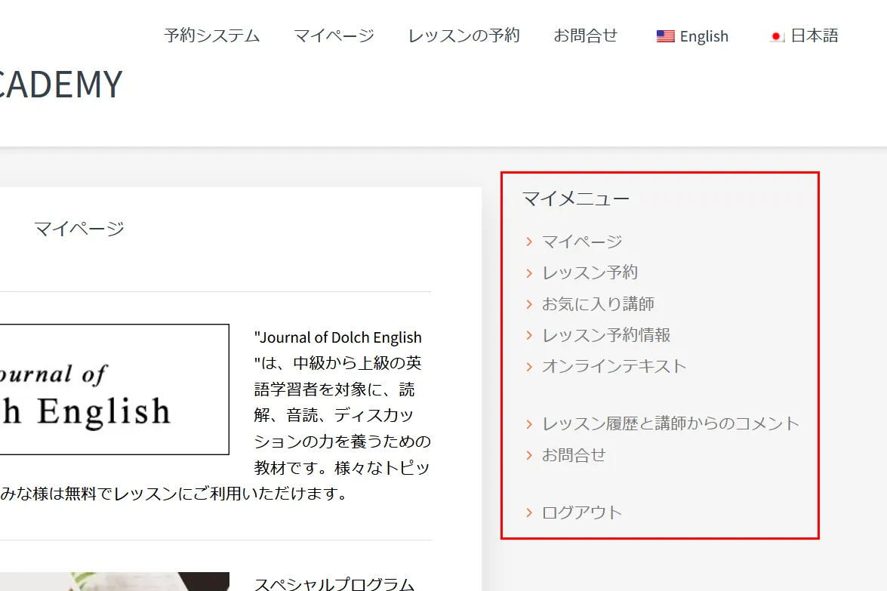Click the Japan flag icon beside 日本語
Screen dimensions: 887x591
point(777,36)
